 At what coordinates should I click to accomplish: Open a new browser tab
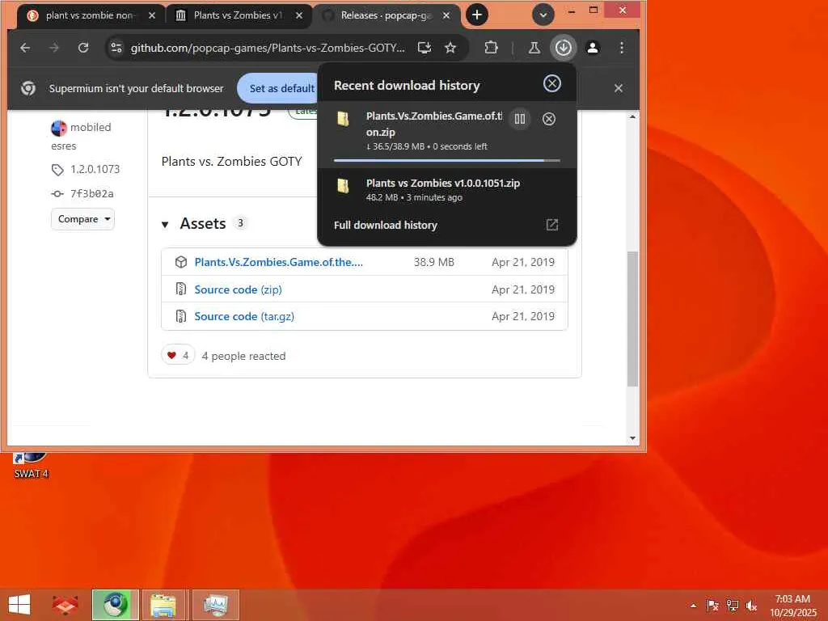(477, 15)
